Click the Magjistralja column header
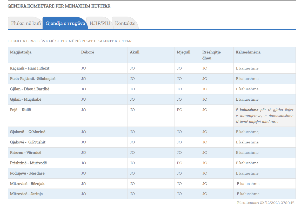301x208 pixels. click(21, 52)
